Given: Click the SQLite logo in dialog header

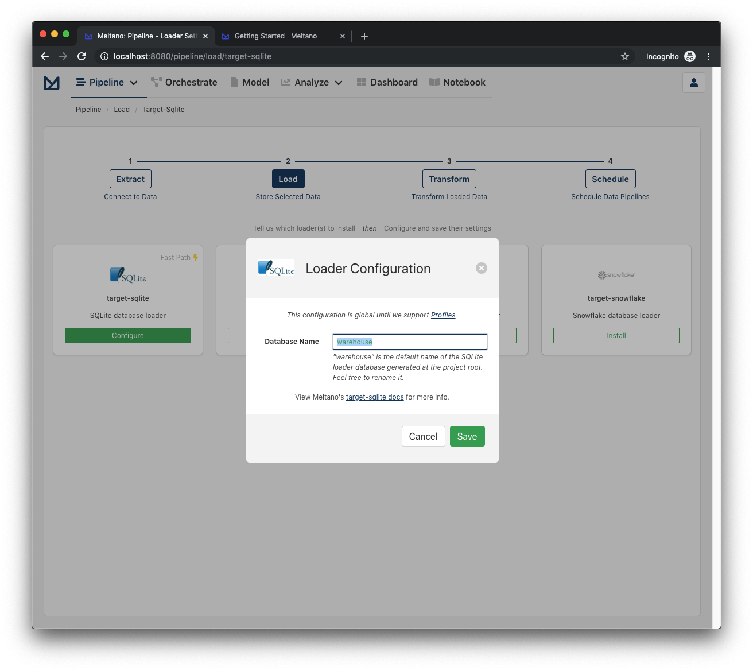Looking at the screenshot, I should pyautogui.click(x=276, y=268).
